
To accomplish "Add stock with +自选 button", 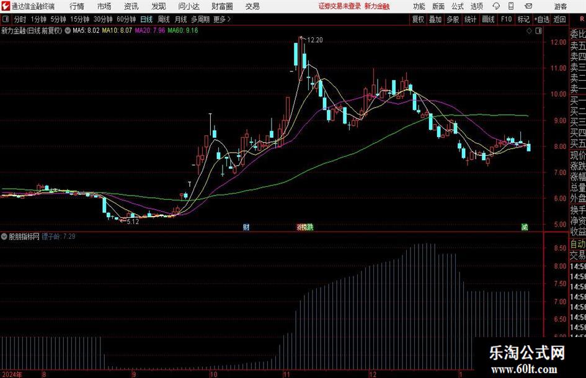I will pos(541,19).
